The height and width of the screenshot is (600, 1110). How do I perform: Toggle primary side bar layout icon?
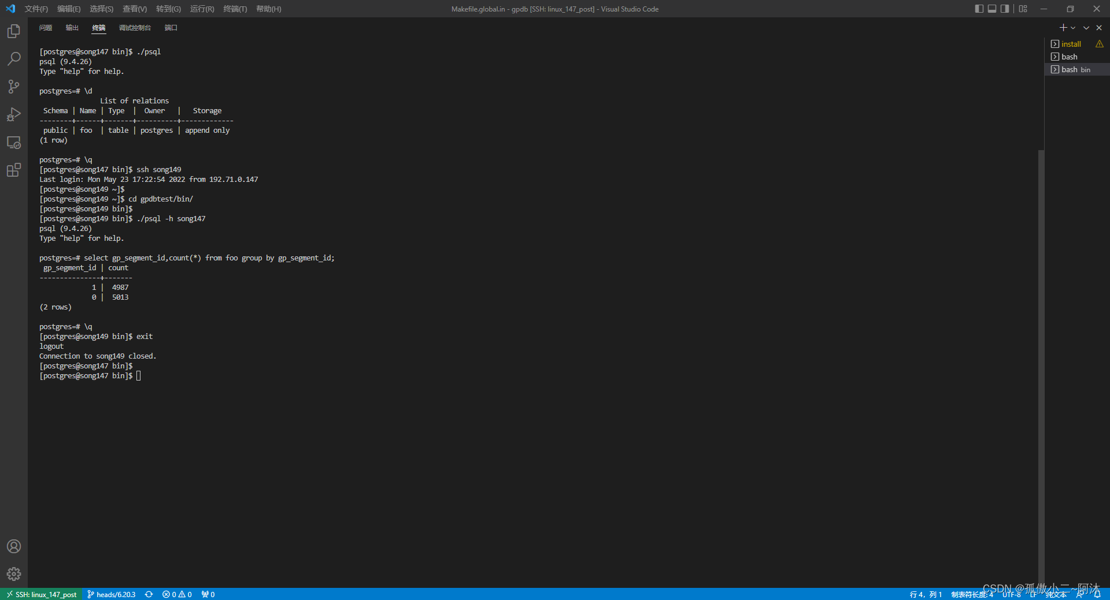pos(979,9)
